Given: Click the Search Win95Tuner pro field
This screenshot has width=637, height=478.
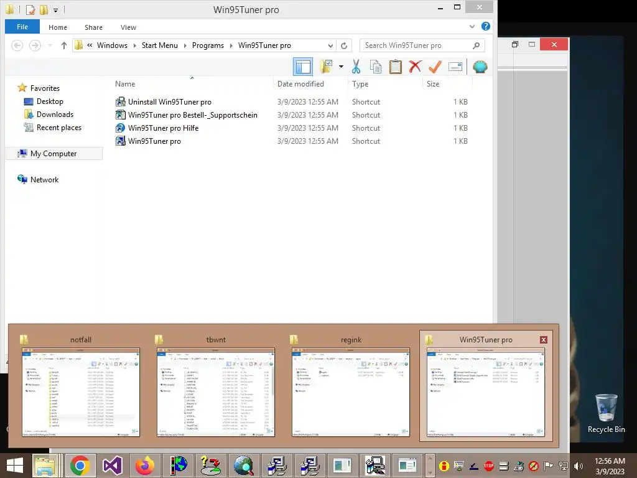Looking at the screenshot, I should point(417,45).
